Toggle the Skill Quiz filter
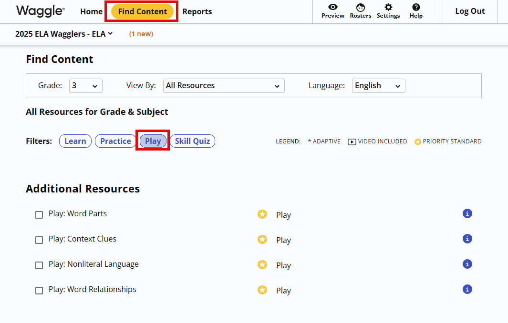508x323 pixels. (192, 141)
